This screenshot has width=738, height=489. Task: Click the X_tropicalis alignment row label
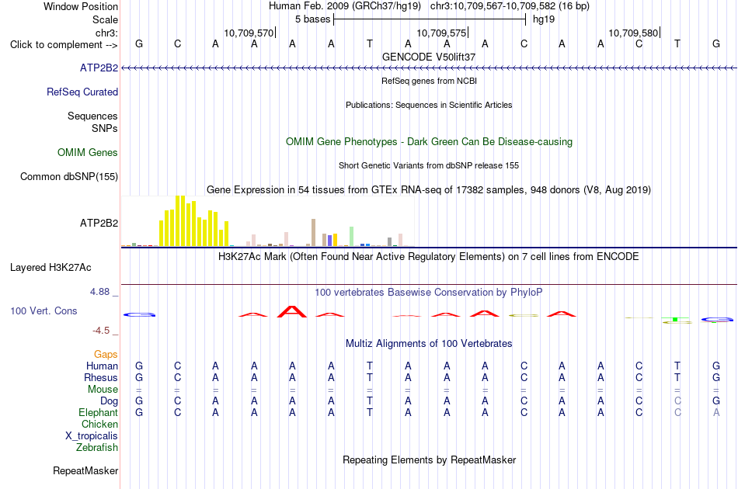tap(92, 436)
